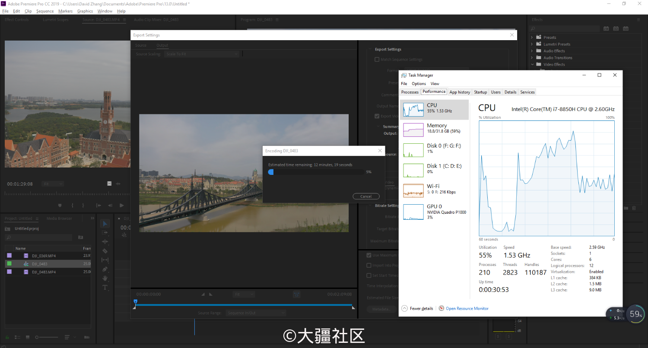The image size is (648, 348).
Task: Click the aspect-ratio icon in Export preview
Action: click(296, 294)
